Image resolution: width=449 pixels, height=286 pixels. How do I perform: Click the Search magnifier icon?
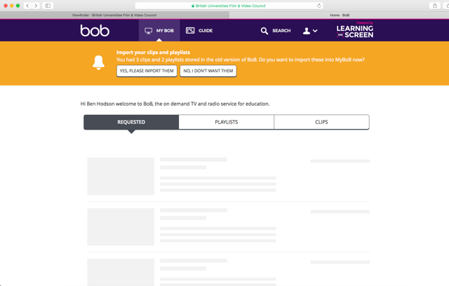tap(264, 31)
